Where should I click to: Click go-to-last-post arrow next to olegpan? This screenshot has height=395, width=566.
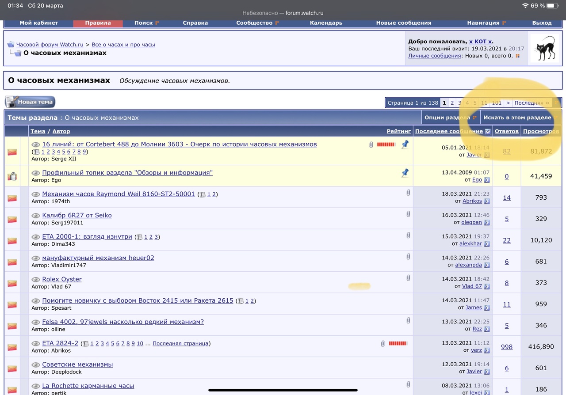pyautogui.click(x=487, y=222)
